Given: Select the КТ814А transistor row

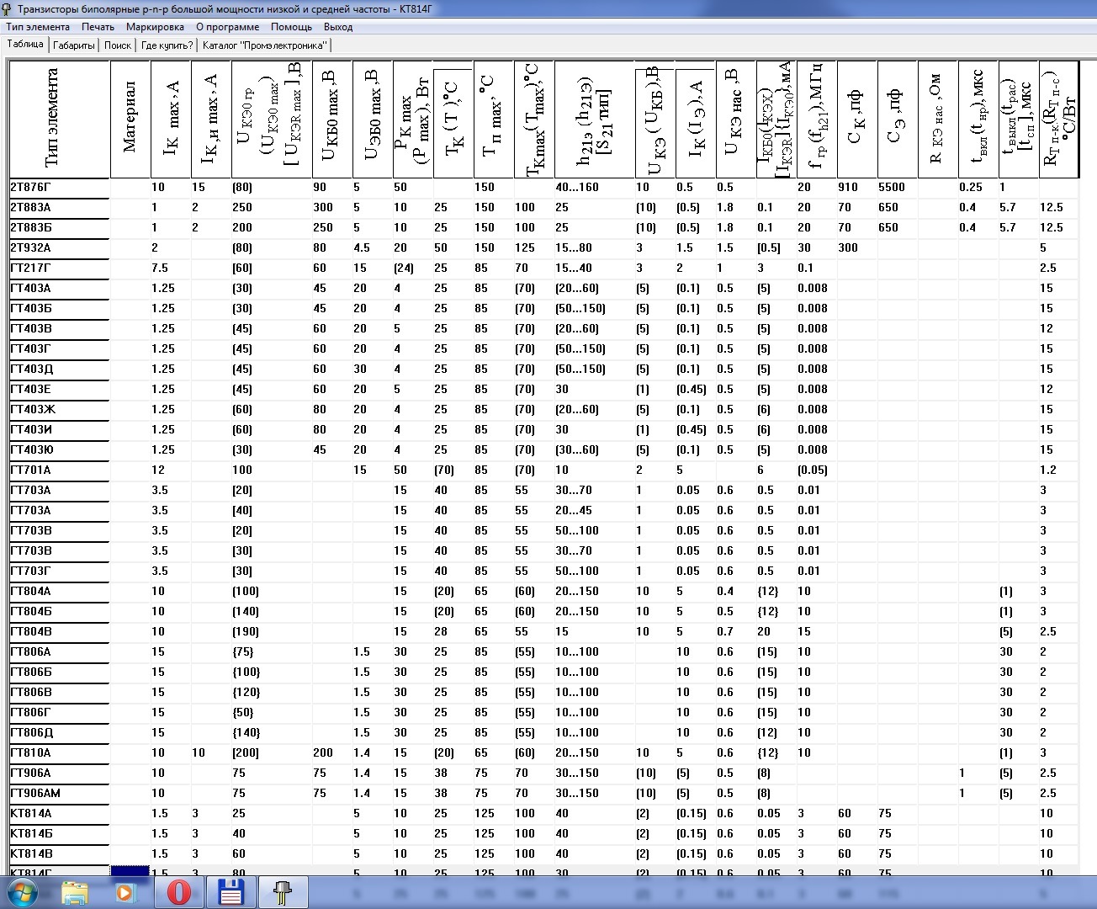Looking at the screenshot, I should tap(60, 814).
